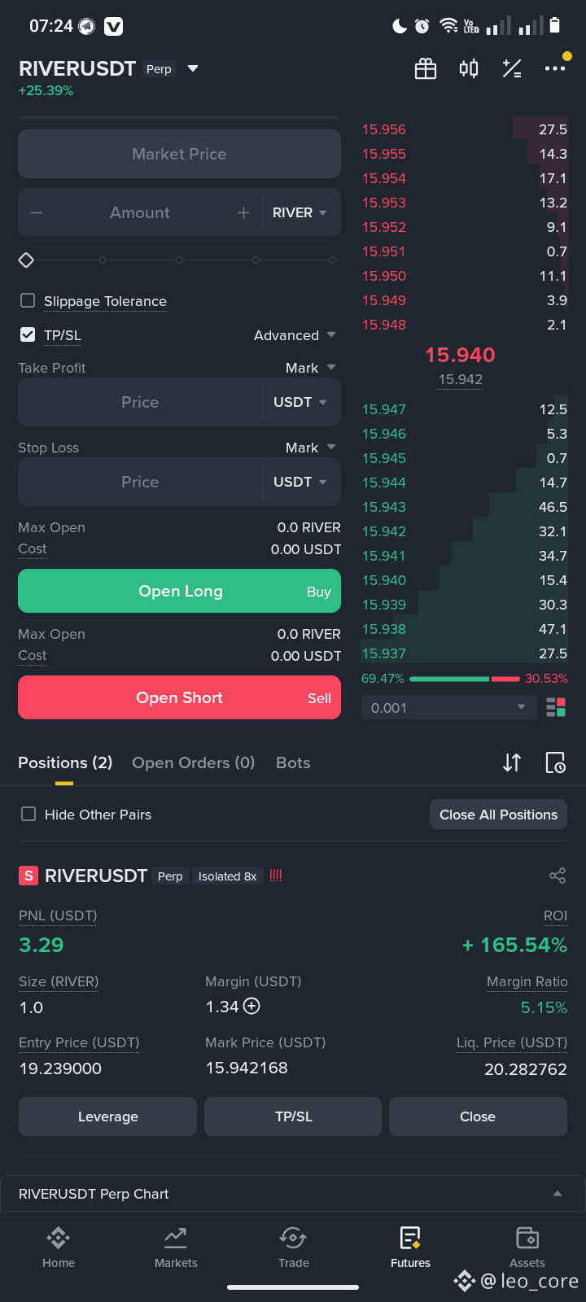Tap the sort arrows icon for positions
The width and height of the screenshot is (586, 1302).
coord(512,762)
